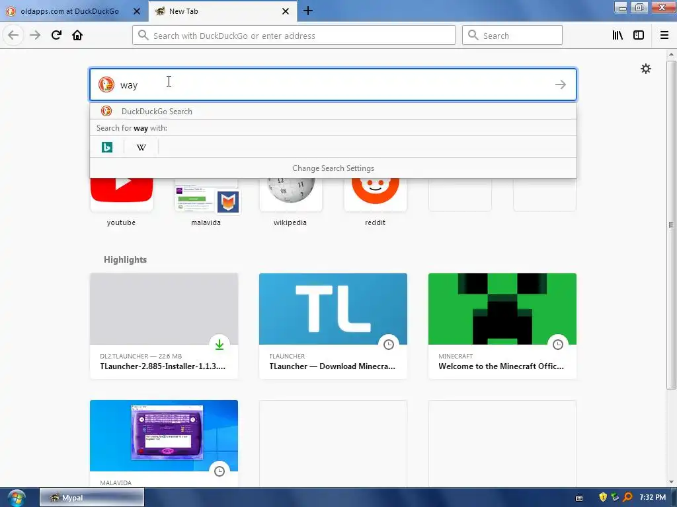Reload the current page
The width and height of the screenshot is (677, 507).
56,35
